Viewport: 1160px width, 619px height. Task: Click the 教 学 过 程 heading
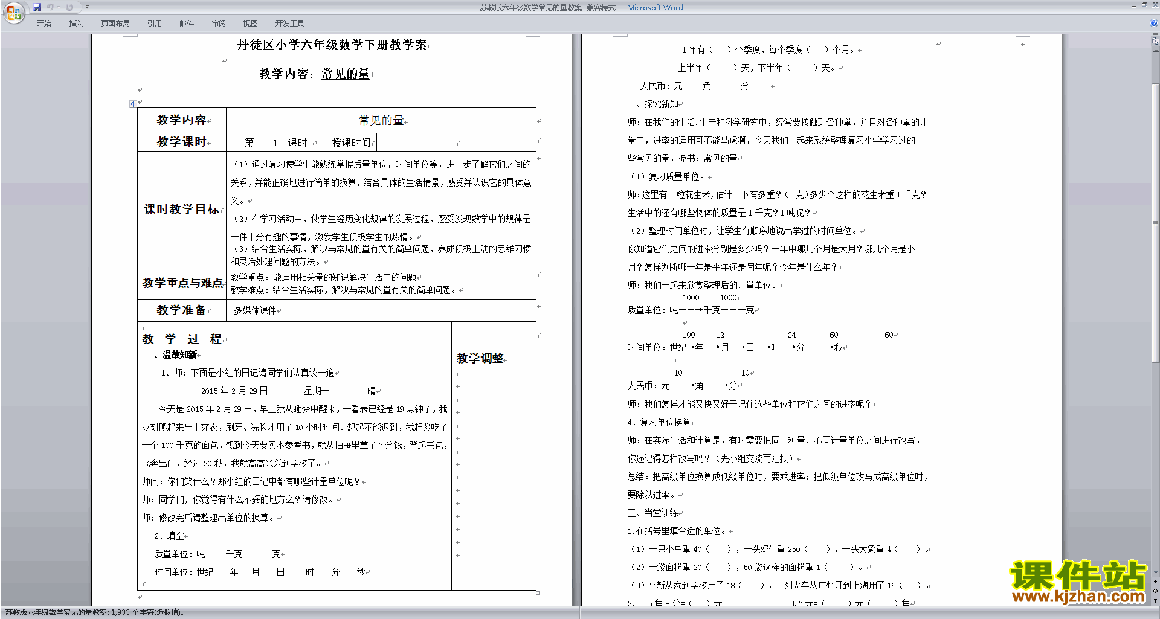coord(182,339)
